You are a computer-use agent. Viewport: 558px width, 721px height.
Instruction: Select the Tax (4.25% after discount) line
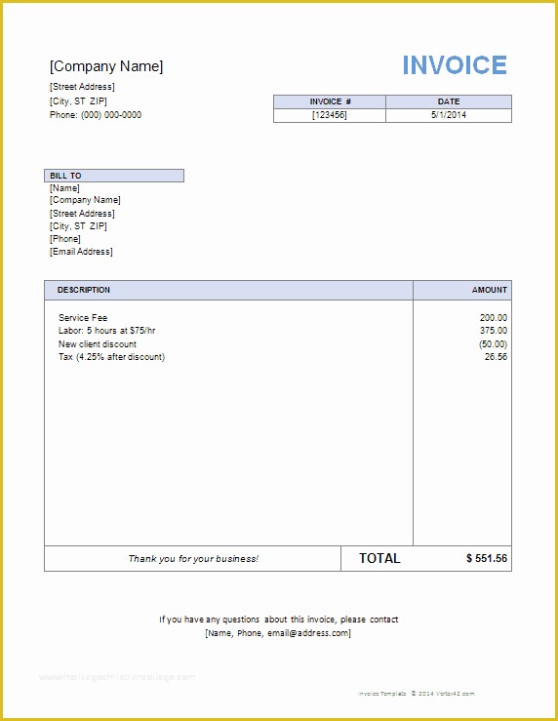(111, 357)
